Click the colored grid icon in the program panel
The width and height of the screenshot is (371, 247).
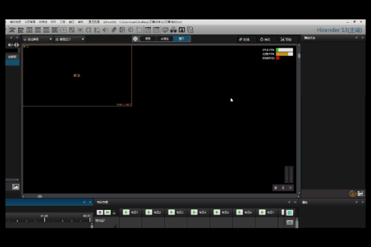290,212
